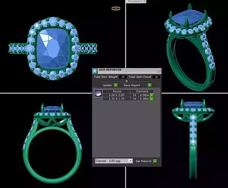Screen dimensions: 228x188
Task: Click the Update label
Action: (x=107, y=85)
